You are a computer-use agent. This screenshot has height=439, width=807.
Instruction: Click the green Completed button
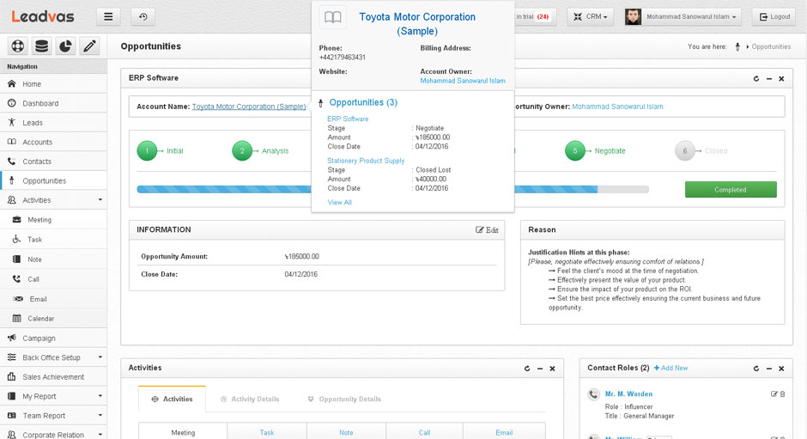pyautogui.click(x=731, y=190)
